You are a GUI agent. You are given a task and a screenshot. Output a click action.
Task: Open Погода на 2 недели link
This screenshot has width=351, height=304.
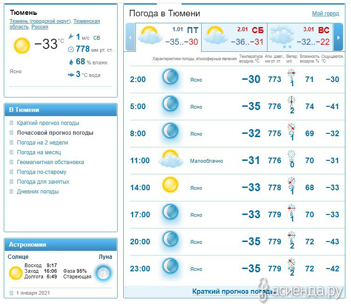point(42,143)
